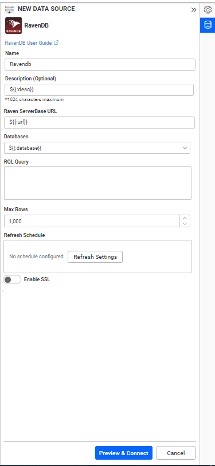Viewport: 215px width, 466px height.
Task: Click the Refresh Settings button
Action: (95, 257)
